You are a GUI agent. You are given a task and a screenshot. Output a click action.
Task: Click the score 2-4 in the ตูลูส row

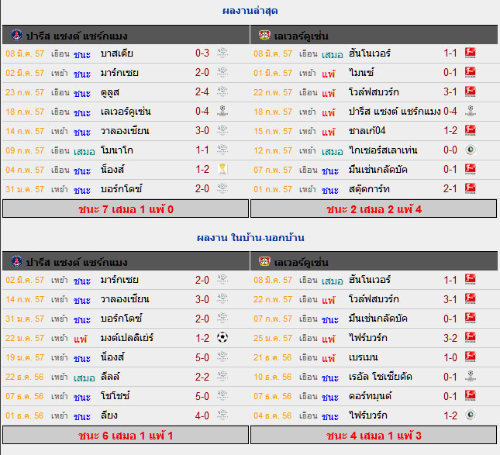(202, 91)
